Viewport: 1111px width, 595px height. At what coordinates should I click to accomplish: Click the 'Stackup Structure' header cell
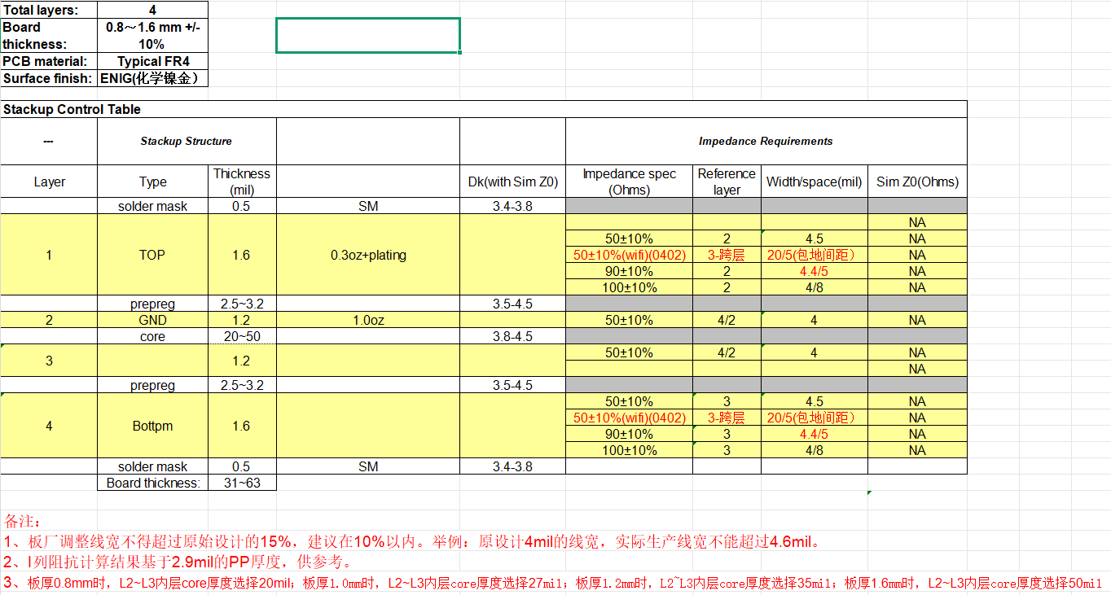click(x=187, y=141)
